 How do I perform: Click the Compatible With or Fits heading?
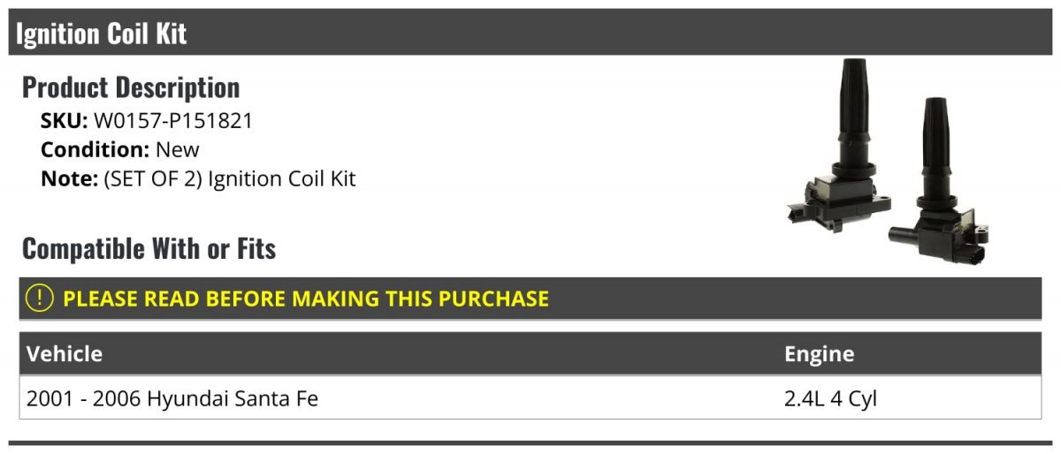(x=149, y=249)
